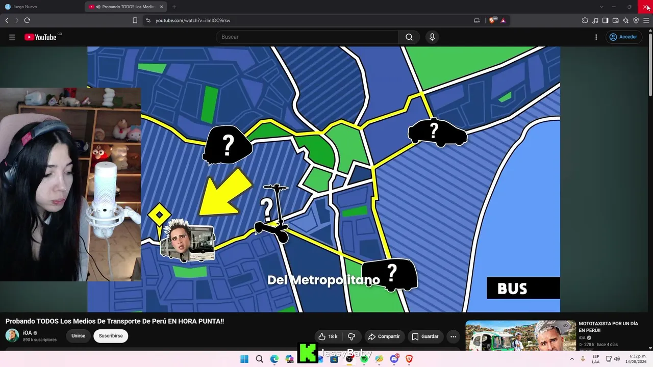Open the iOA channel name link
This screenshot has height=367, width=653.
point(28,333)
